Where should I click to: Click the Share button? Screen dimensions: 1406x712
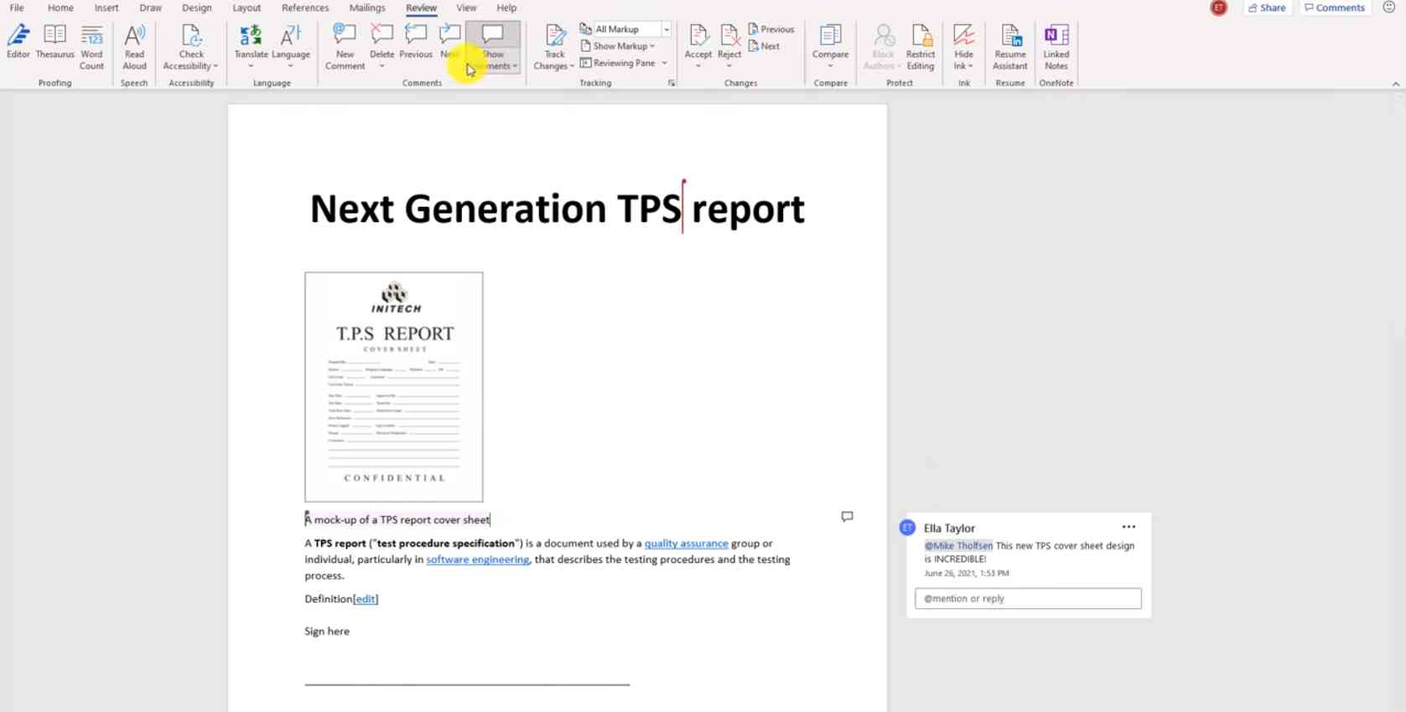click(1267, 8)
